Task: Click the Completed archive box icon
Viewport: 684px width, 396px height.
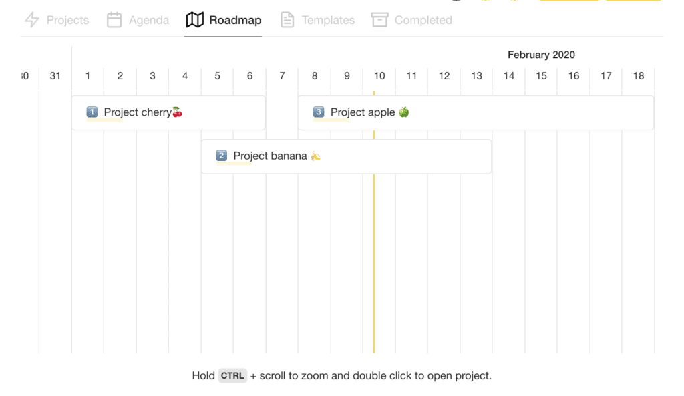Action: coord(380,20)
